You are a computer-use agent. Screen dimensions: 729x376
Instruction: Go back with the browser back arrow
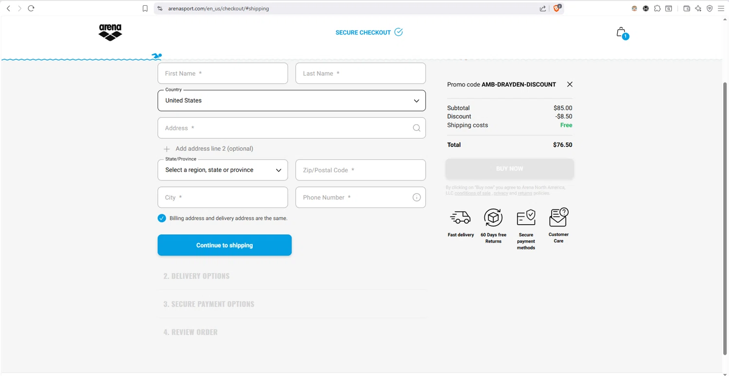click(x=8, y=8)
